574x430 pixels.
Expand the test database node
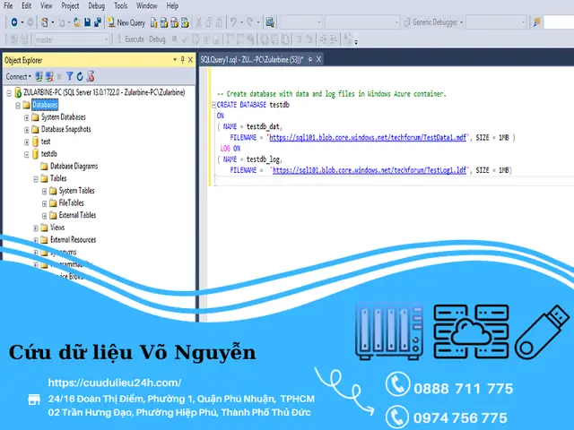[x=26, y=142]
